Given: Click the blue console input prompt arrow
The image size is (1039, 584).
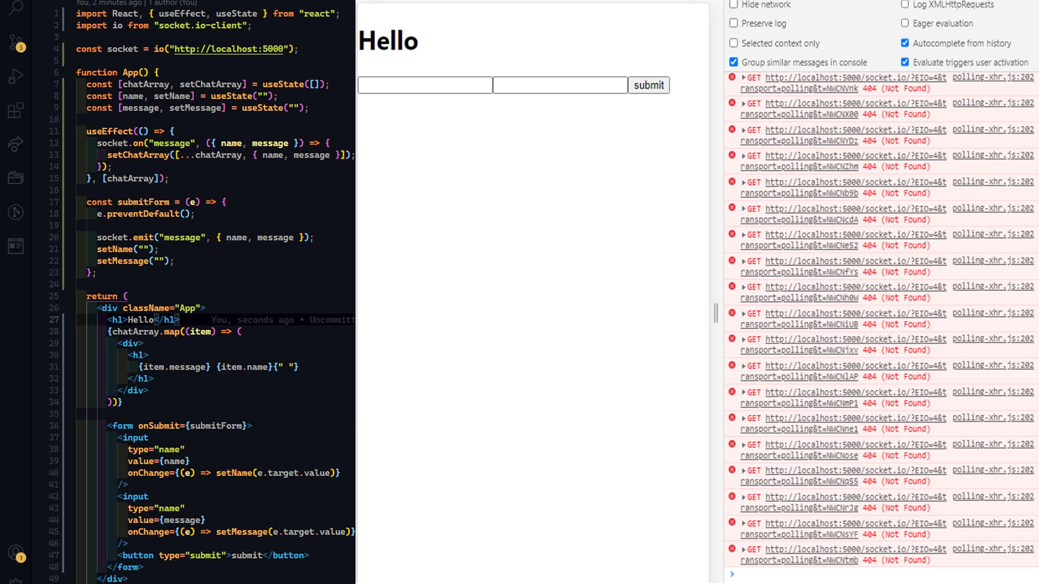Looking at the screenshot, I should (732, 574).
